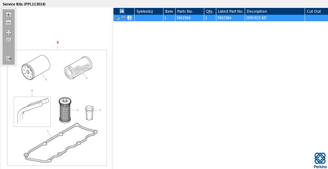Sort by the Item column header

click(x=169, y=11)
